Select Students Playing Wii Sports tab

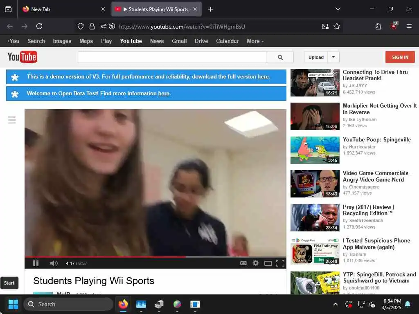[x=156, y=9]
